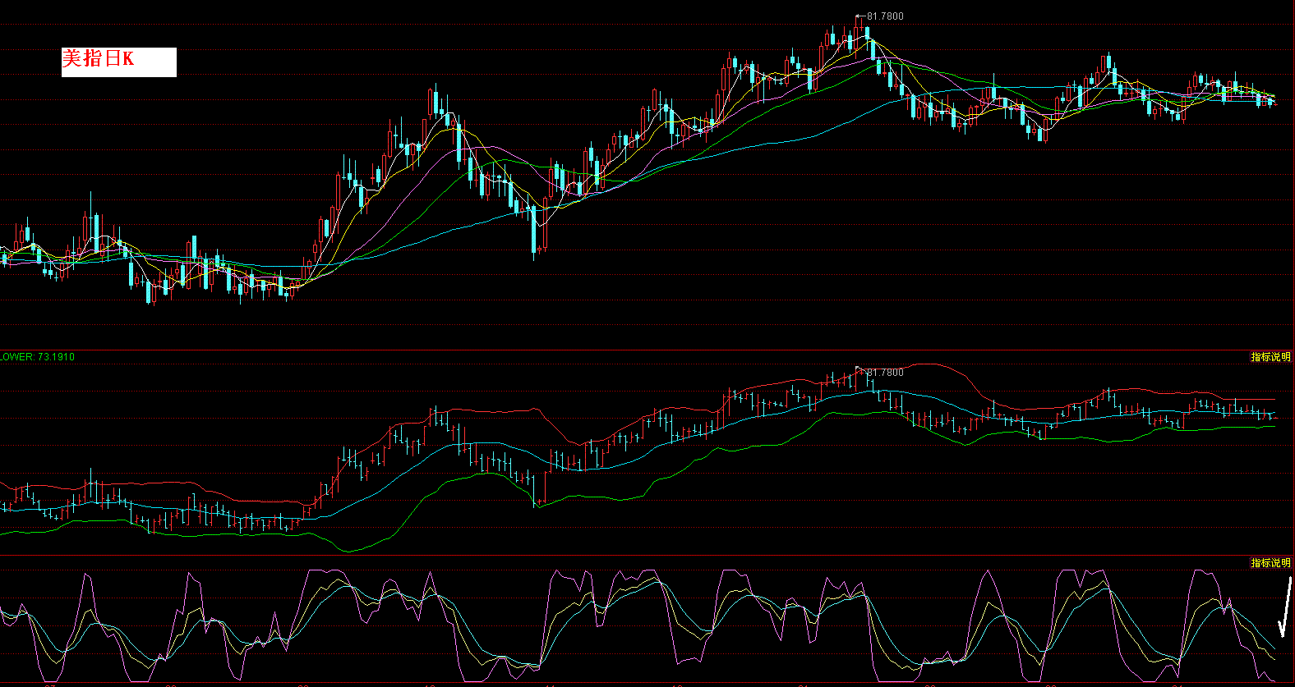Click the 美指日K chart title label
This screenshot has height=687, width=1295.
118,62
